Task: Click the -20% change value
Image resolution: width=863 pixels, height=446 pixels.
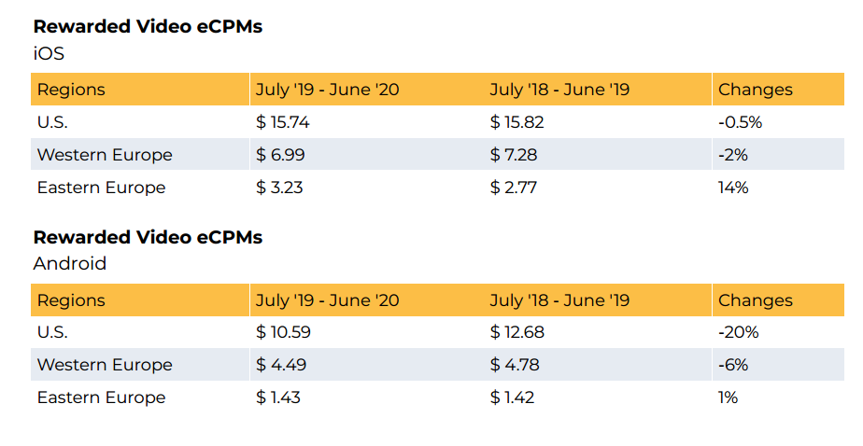Action: click(x=738, y=332)
